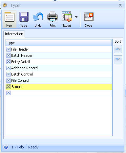Print the type list
The height and width of the screenshot is (153, 126).
coord(52,19)
